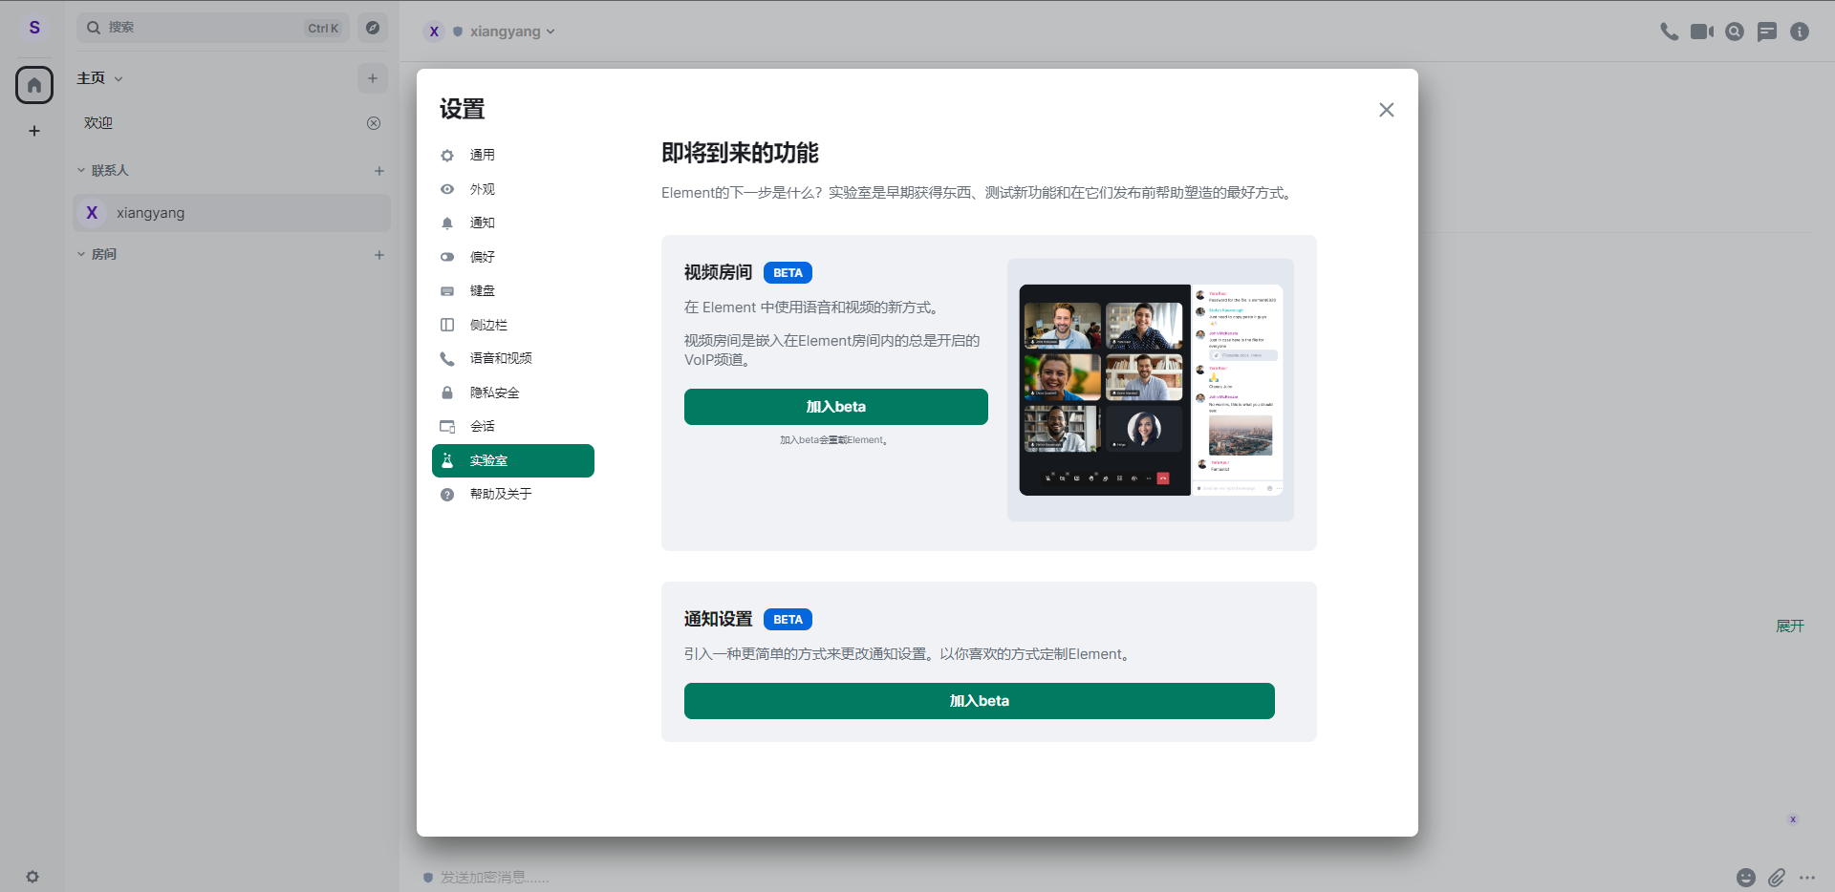Image resolution: width=1835 pixels, height=892 pixels.
Task: Collapse the 房间 rooms section
Action: pyautogui.click(x=97, y=254)
